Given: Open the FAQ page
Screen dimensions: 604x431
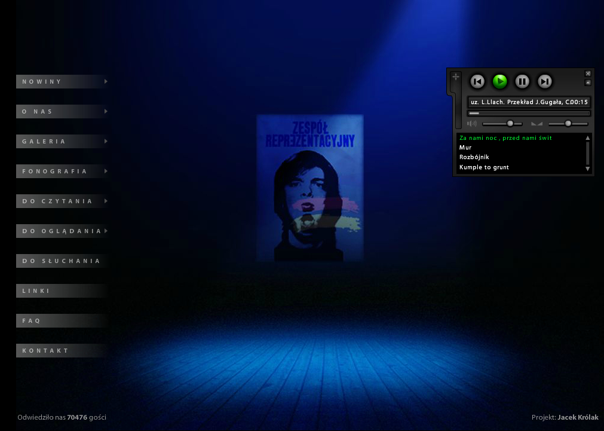Looking at the screenshot, I should tap(62, 321).
